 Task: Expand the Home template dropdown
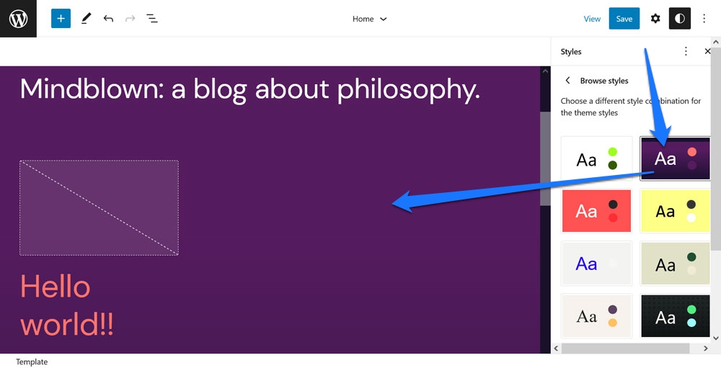pyautogui.click(x=369, y=19)
